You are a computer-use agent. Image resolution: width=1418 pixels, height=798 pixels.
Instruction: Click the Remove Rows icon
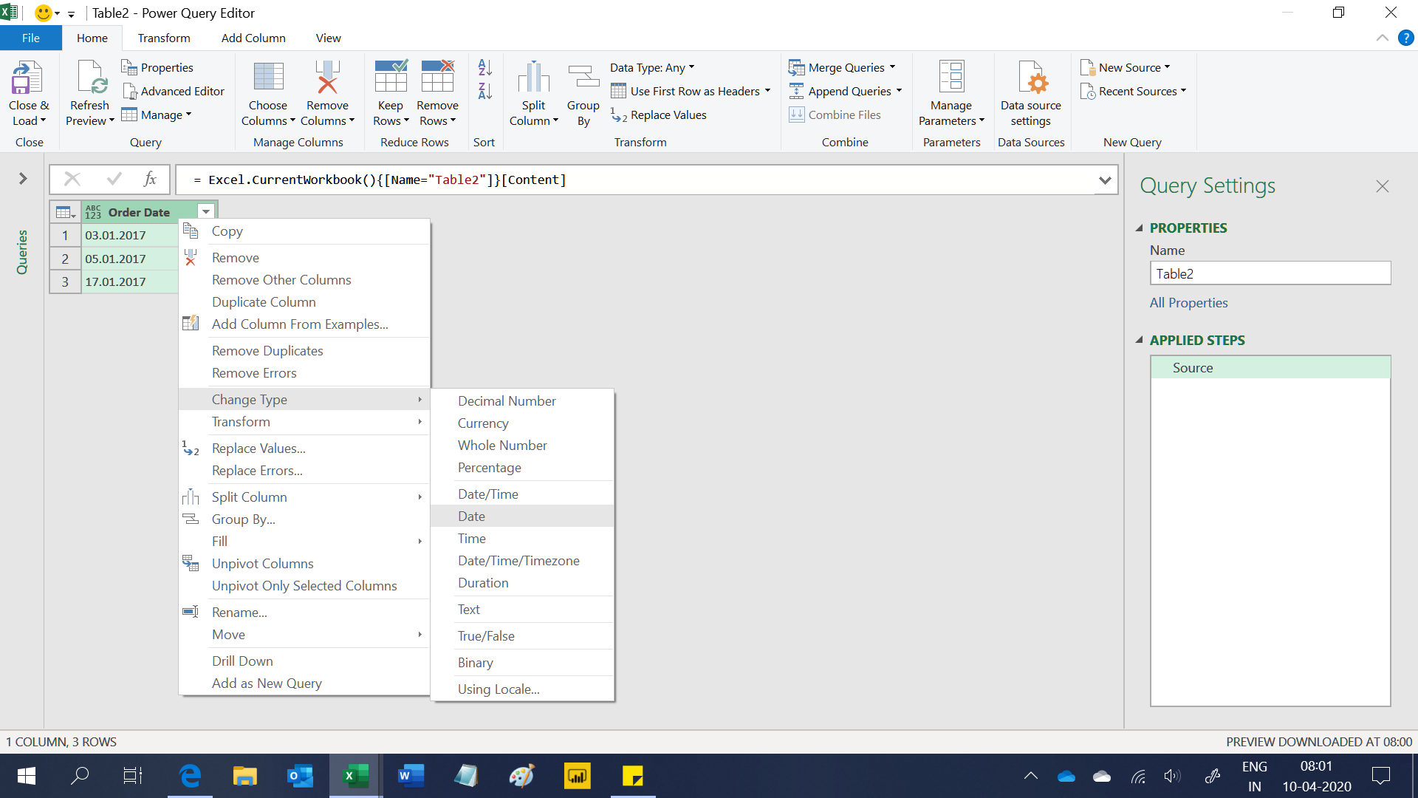point(437,78)
